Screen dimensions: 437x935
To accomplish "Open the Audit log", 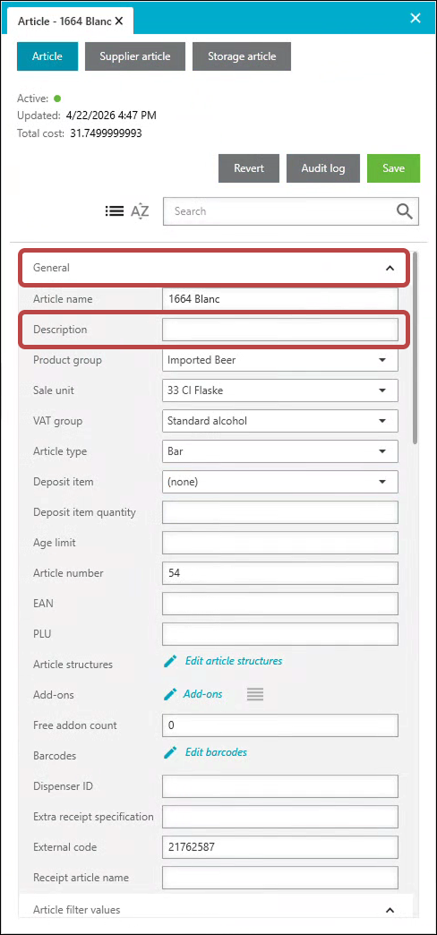I will pos(323,168).
